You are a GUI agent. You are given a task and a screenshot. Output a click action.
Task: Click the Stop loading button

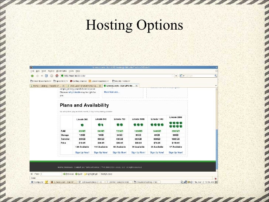(x=52, y=76)
